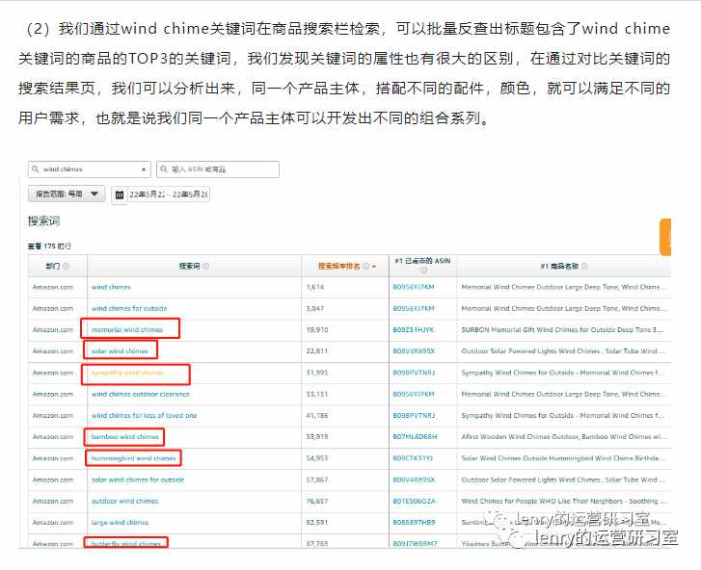701x570 pixels.
Task: Open the 报告范围: 每周 dropdown
Action: (67, 194)
